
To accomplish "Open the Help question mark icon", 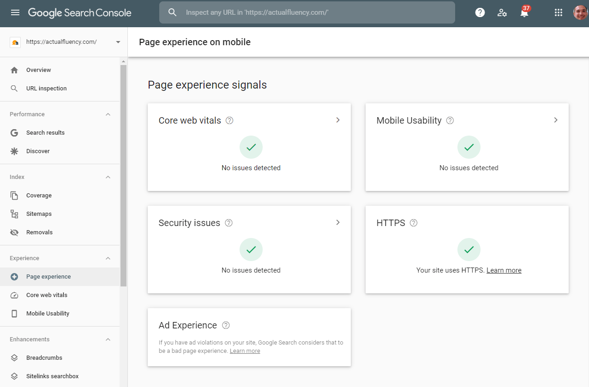I will point(480,13).
